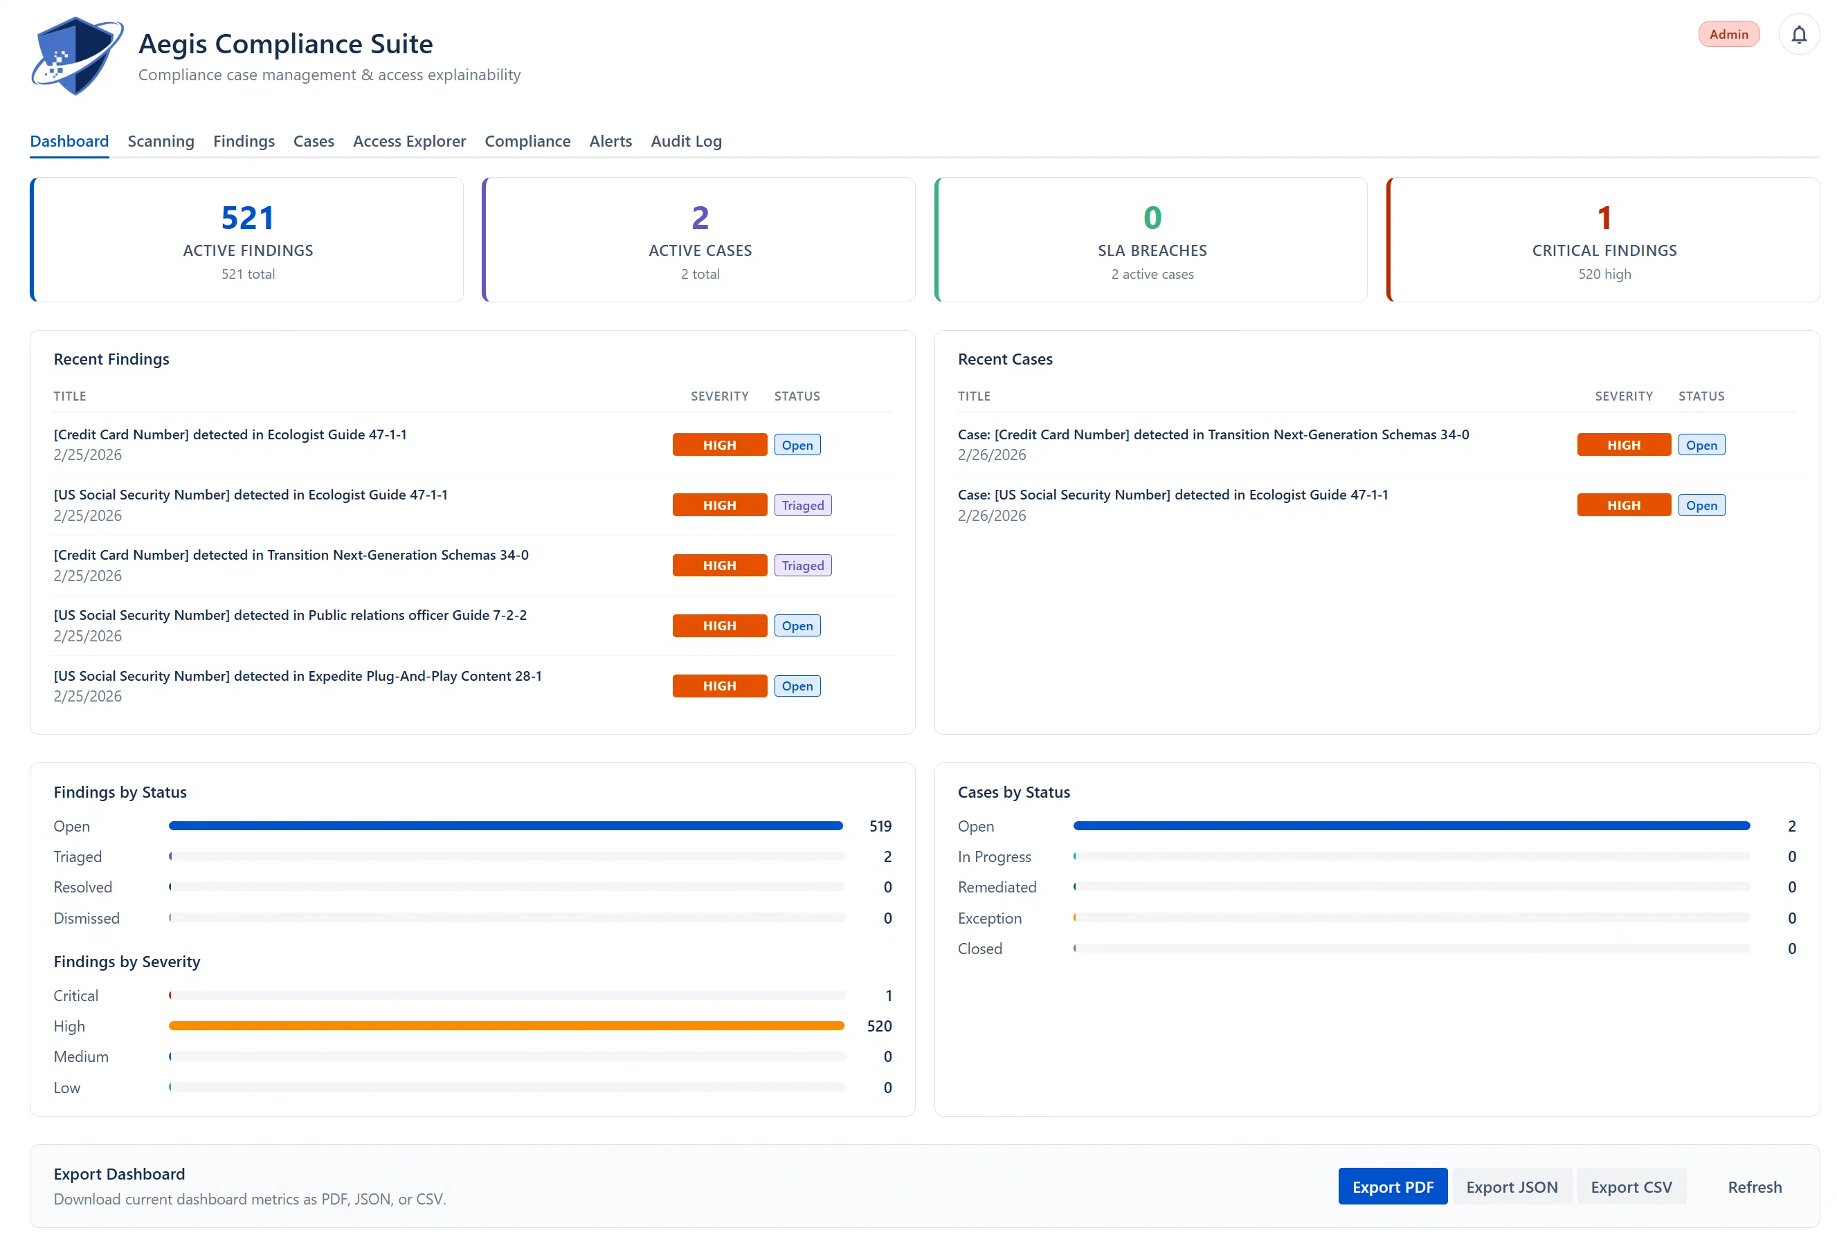Click the Cases by Status heading

[x=1014, y=791]
